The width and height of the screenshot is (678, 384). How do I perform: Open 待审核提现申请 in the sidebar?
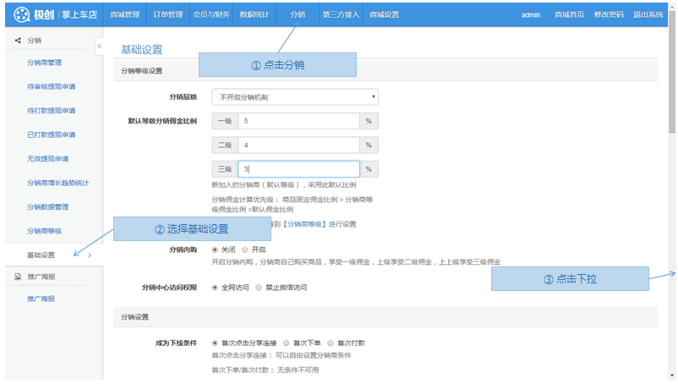52,86
